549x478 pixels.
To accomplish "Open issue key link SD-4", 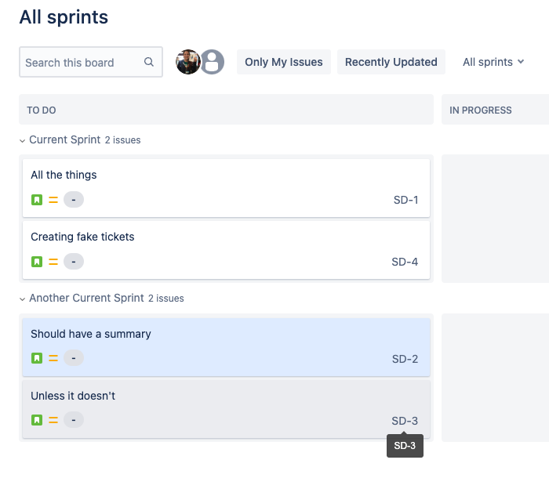I will pos(405,262).
